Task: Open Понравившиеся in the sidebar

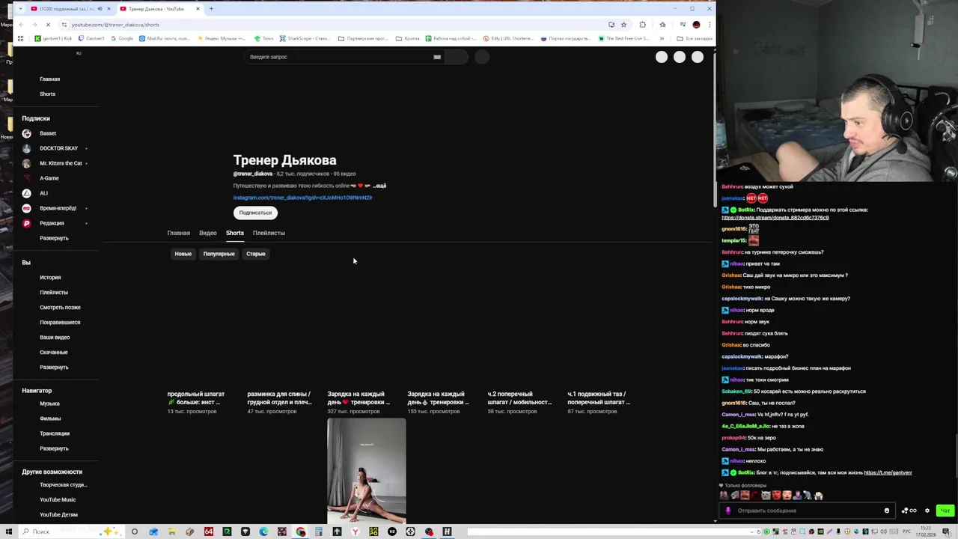Action: coord(60,323)
